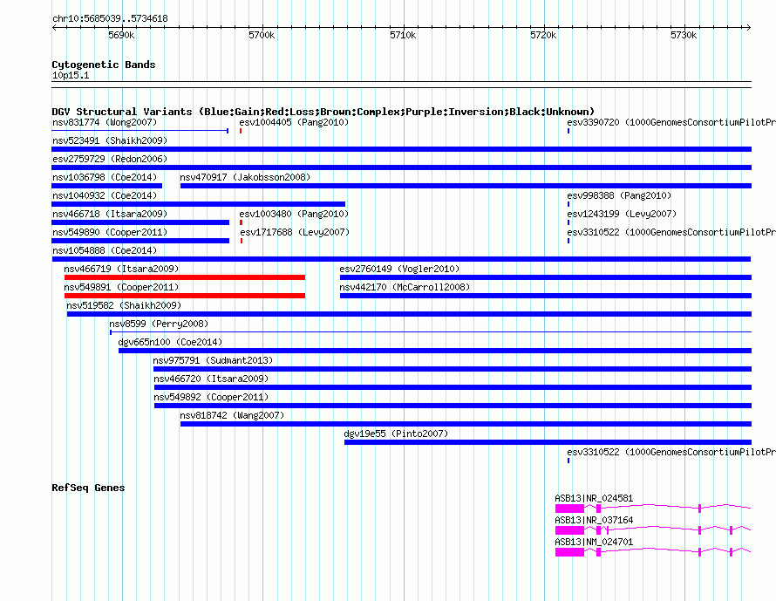Click the nsv8599 (Perry2008) label

159,324
